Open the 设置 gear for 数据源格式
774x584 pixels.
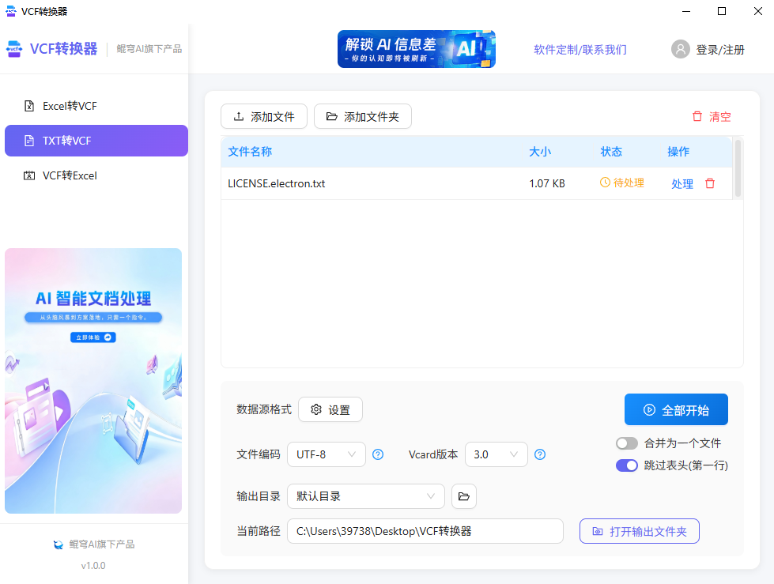coord(330,409)
